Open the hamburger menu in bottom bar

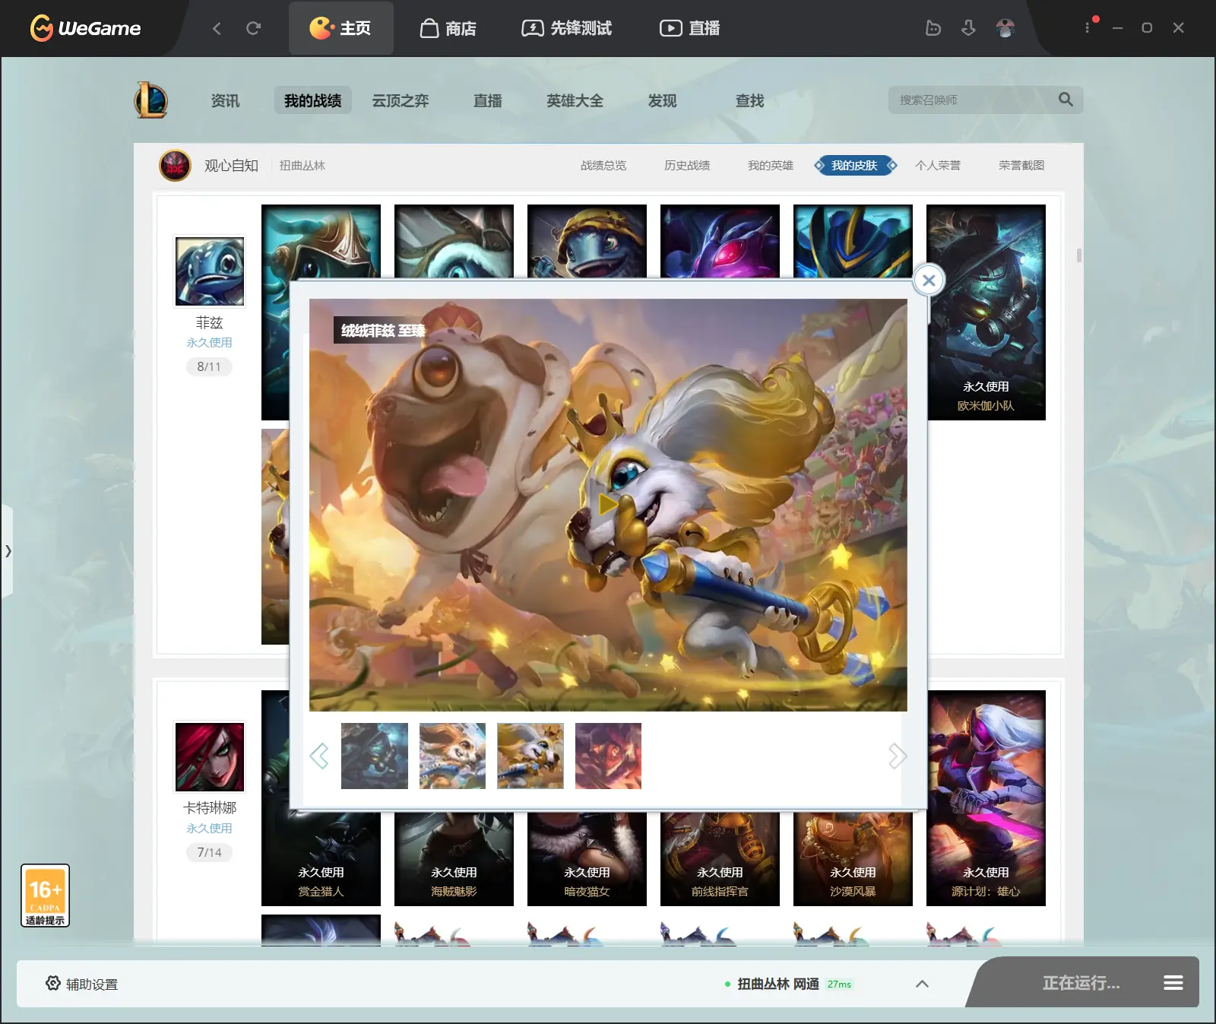coord(1173,983)
